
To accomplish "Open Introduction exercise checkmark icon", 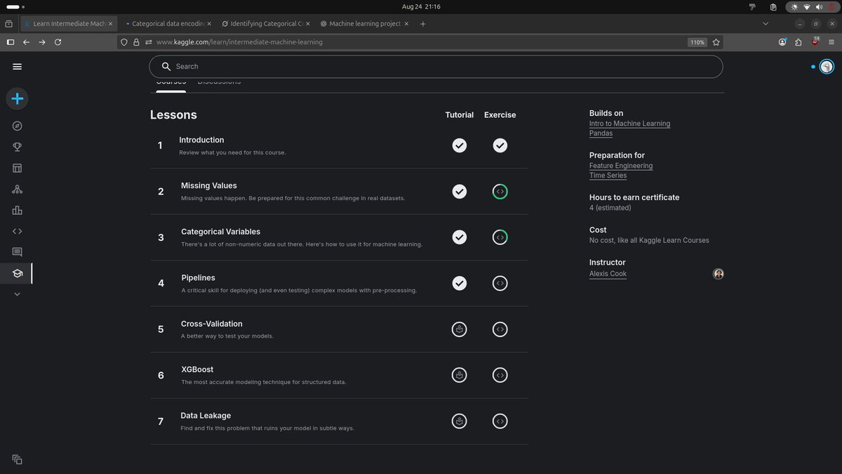I will click(500, 145).
